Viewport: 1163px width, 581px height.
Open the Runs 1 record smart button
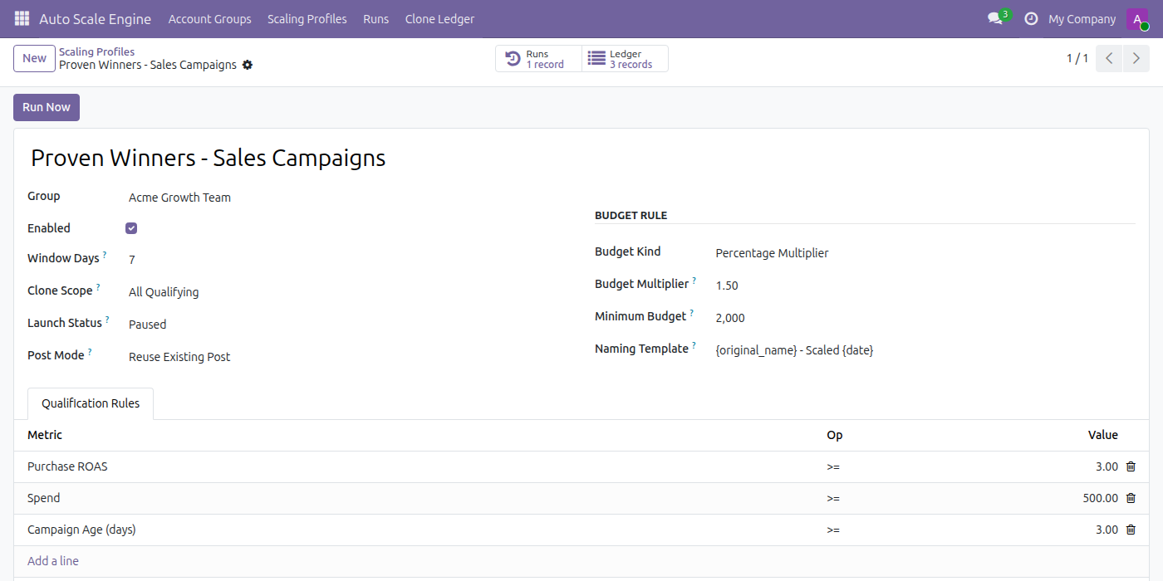539,59
